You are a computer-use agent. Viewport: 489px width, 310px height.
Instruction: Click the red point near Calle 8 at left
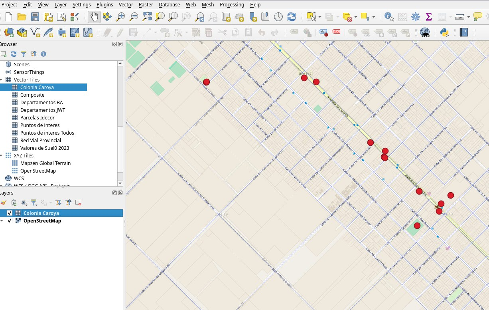click(206, 82)
